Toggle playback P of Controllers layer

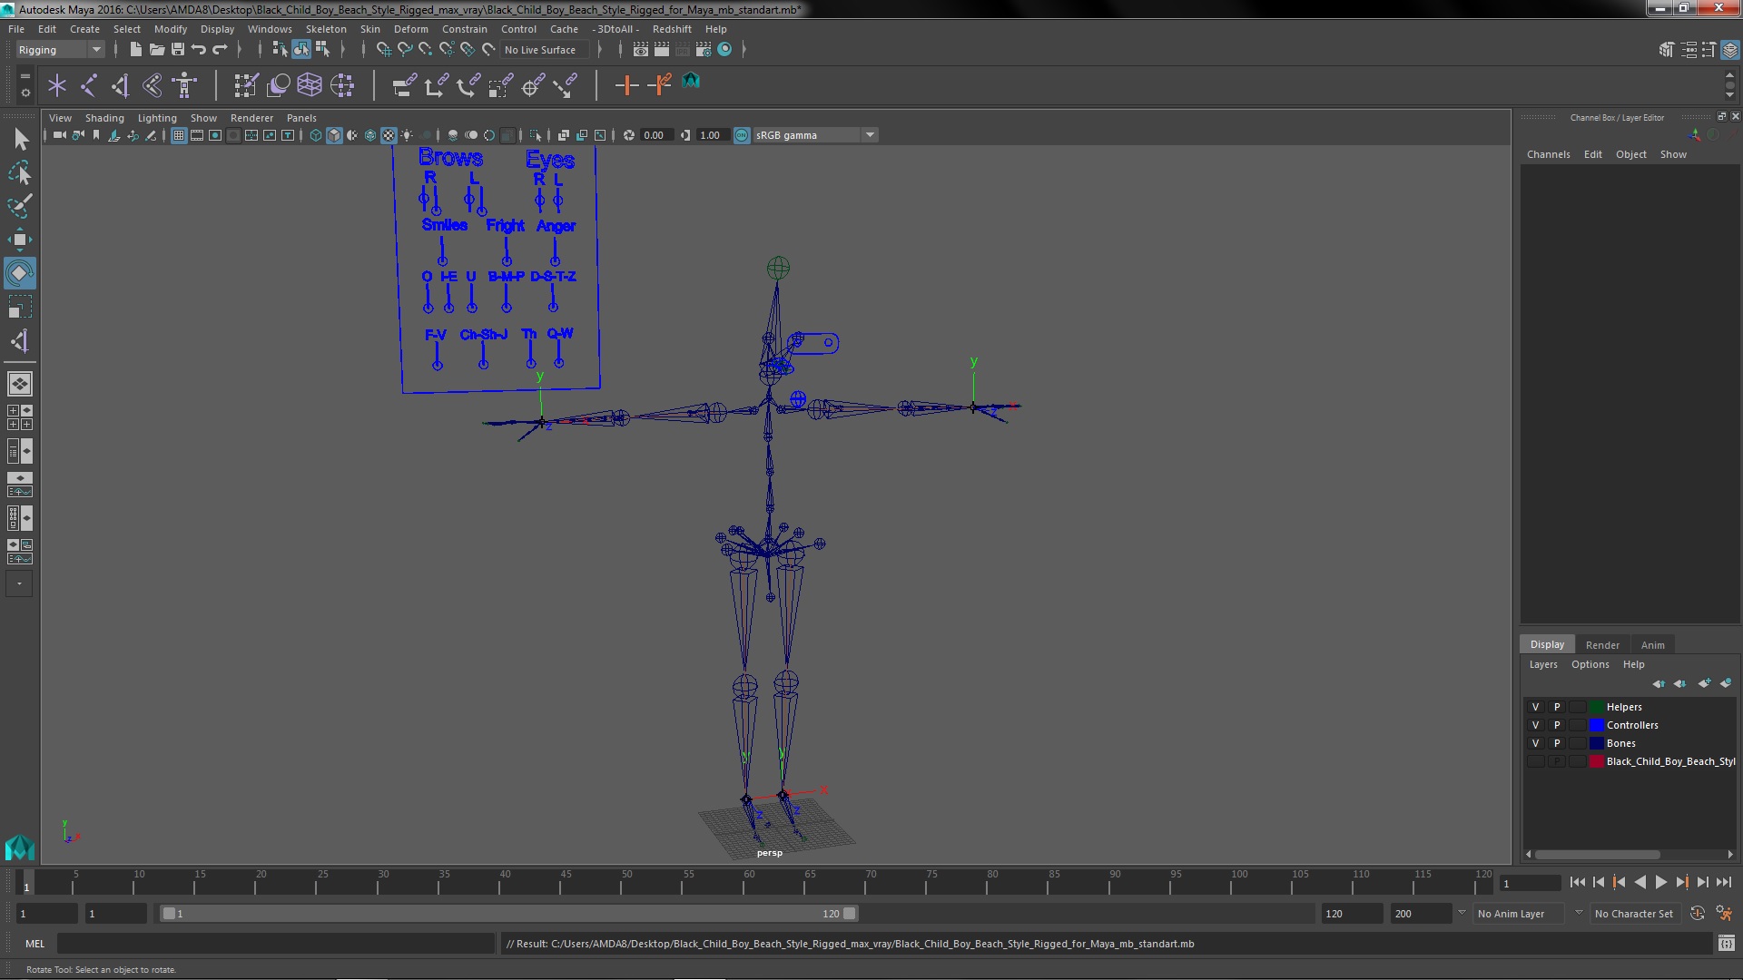point(1557,725)
